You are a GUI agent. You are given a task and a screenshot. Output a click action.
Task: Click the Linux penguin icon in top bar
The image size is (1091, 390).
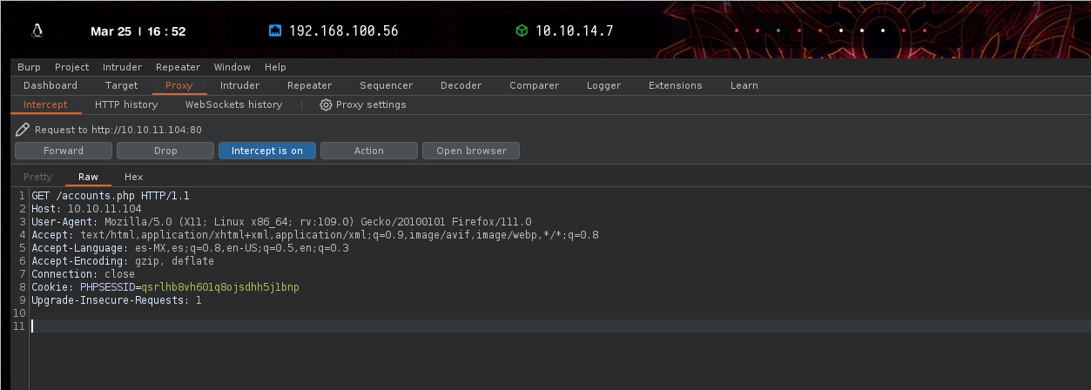[37, 31]
